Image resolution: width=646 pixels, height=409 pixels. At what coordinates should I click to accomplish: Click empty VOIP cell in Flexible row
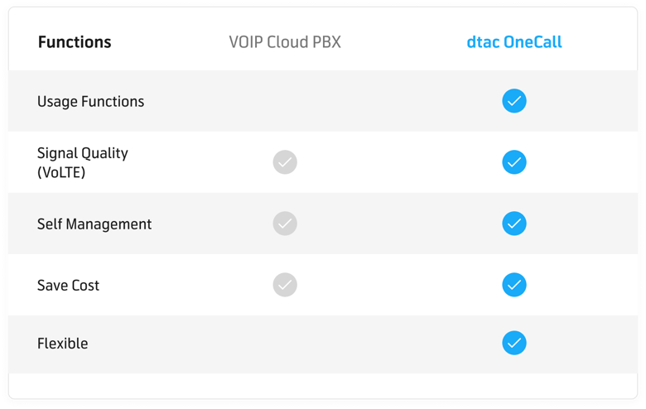tap(285, 344)
